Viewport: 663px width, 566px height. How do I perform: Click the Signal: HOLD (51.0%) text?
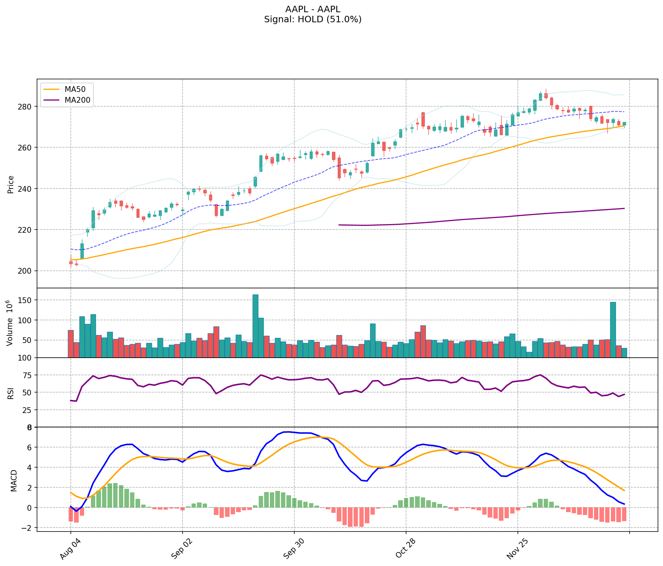[x=313, y=19]
